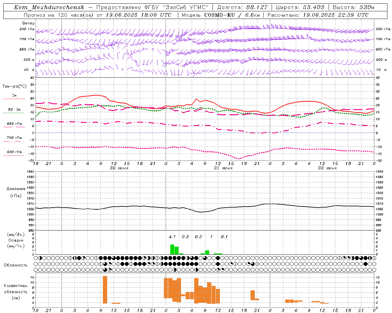
Task: Click the 21 июня date label
Action: (x=223, y=168)
